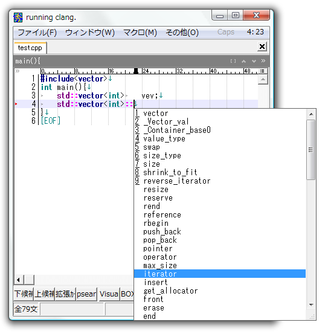The image size is (325, 334).
Task: Click the 全79文 status bar entry
Action: [26, 309]
